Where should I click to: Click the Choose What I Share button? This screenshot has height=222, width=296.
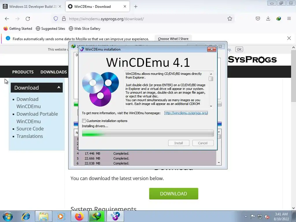[173, 39]
